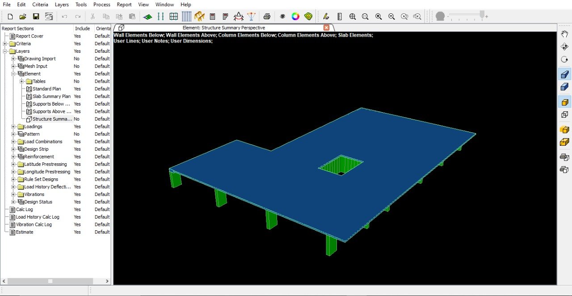Select the Rotate view tool
Viewport: 572px width, 296px height.
[x=564, y=59]
